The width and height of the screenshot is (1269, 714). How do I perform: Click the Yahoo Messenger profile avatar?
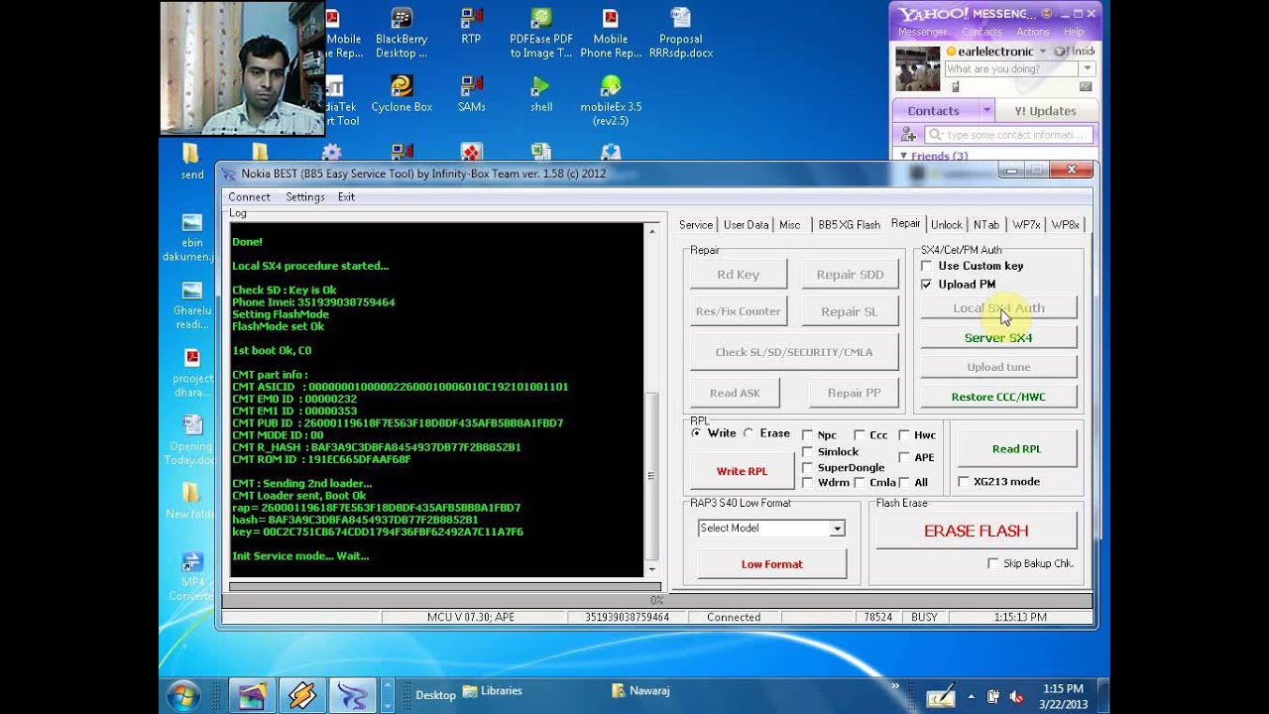tap(917, 68)
